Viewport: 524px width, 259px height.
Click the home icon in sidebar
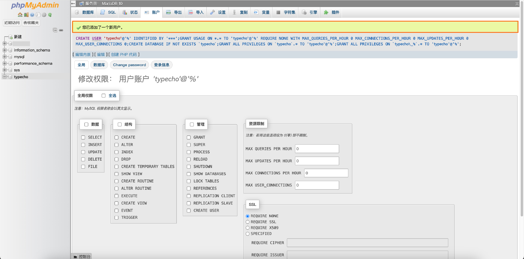tap(20, 15)
